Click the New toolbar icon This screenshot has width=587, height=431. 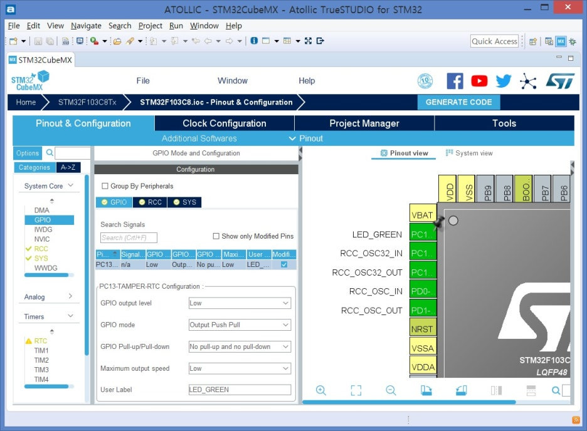(13, 41)
